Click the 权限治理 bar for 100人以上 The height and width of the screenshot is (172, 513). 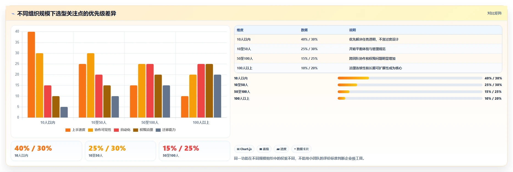pyautogui.click(x=209, y=91)
